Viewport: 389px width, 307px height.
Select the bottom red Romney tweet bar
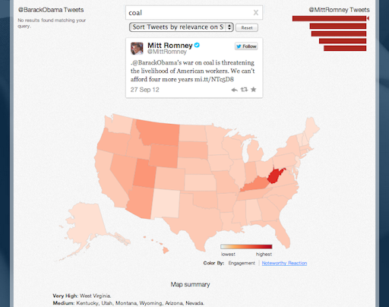pyautogui.click(x=345, y=48)
